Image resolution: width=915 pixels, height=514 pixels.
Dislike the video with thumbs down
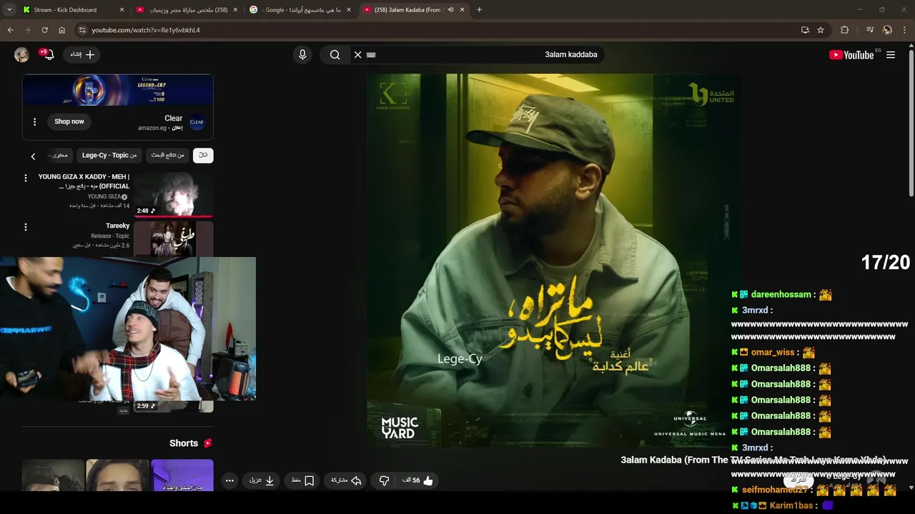384,480
